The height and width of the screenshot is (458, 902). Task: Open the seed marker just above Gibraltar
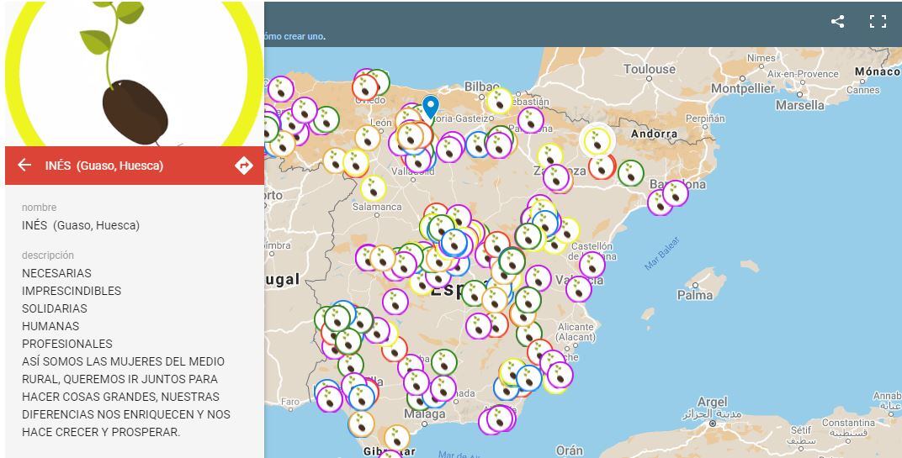396,437
